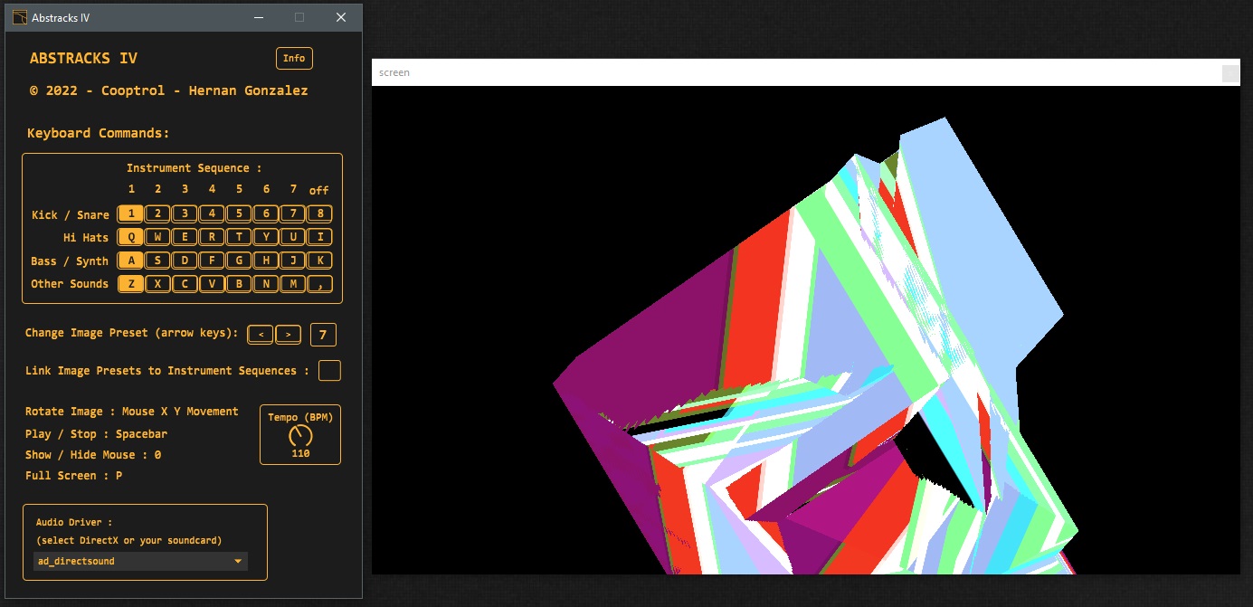1253x607 pixels.
Task: Turn off Bass / Synth with K button
Action: pyautogui.click(x=319, y=261)
